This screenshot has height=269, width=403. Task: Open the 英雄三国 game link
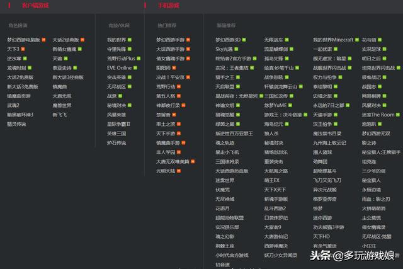(x=116, y=134)
